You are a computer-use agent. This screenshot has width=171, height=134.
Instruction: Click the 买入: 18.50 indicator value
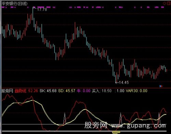point(102,91)
